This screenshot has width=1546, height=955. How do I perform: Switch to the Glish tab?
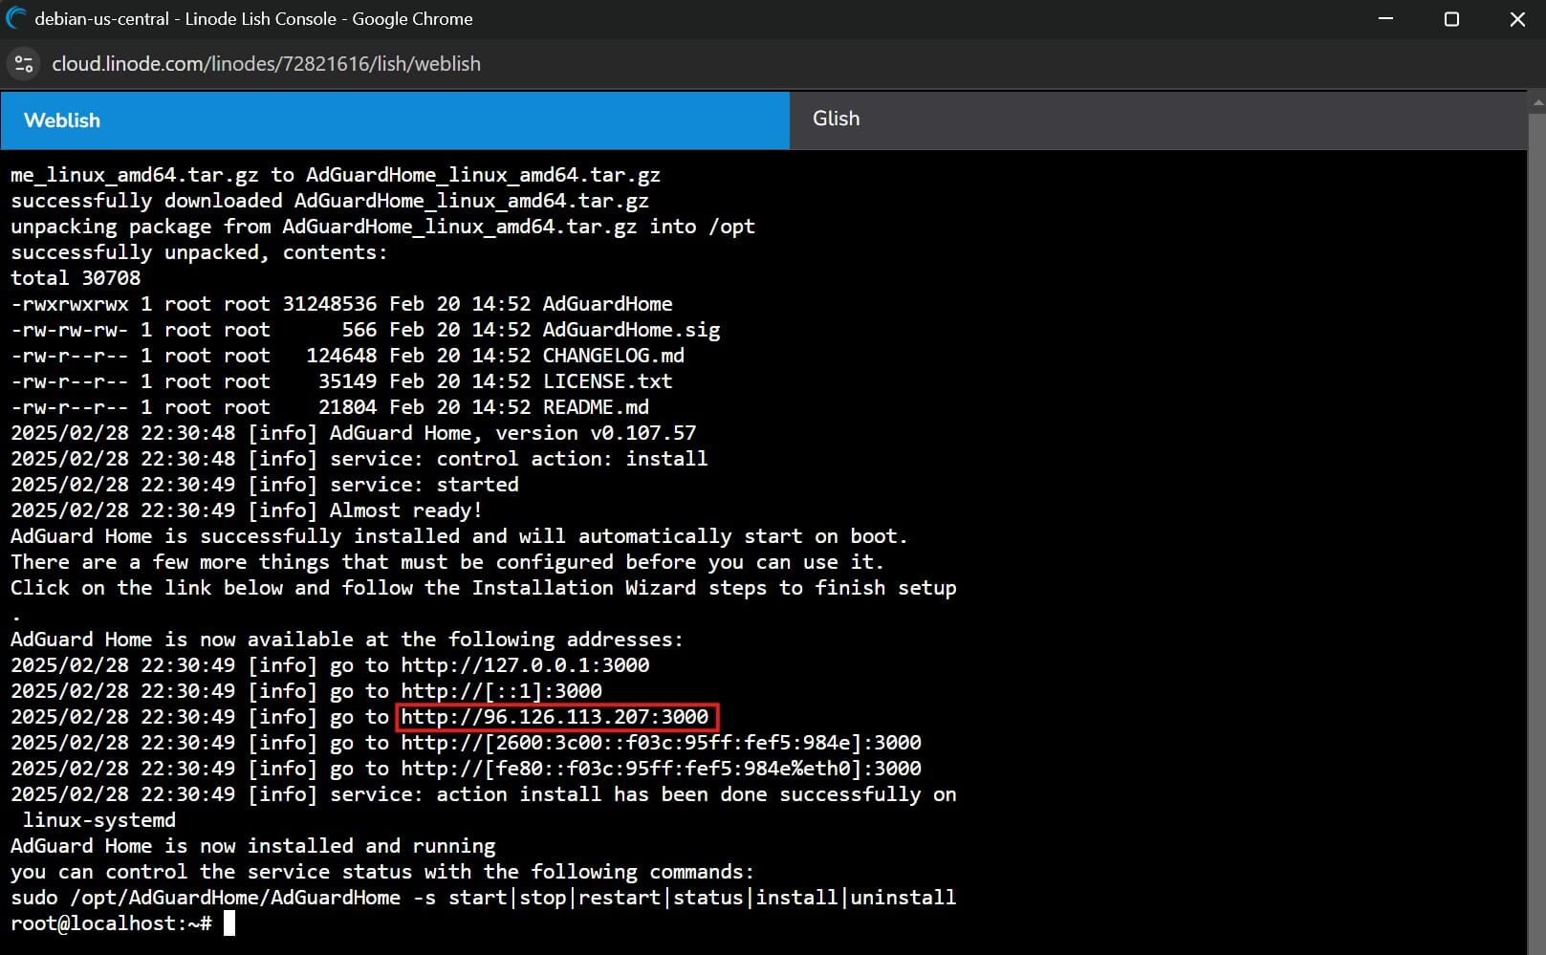(x=837, y=119)
